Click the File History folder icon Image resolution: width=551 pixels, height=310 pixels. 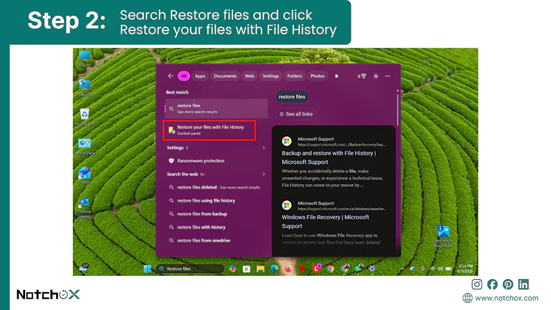pos(172,130)
